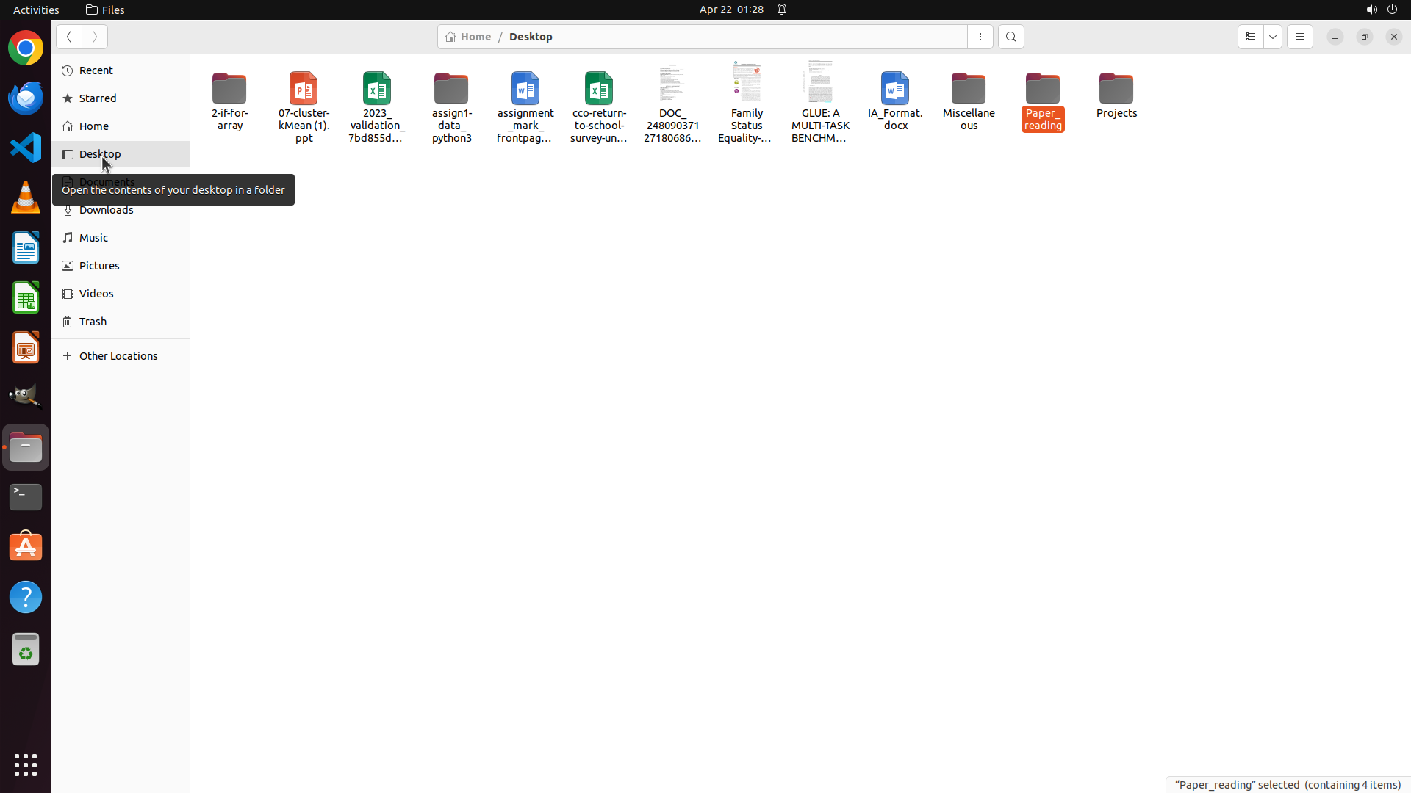Click the GLUE benchmark PDF thumbnail
This screenshot has width=1411, height=793.
(820, 82)
